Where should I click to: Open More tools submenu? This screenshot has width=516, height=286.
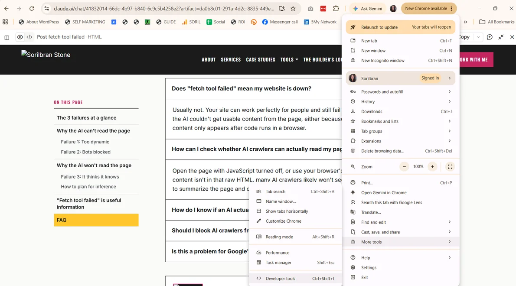[x=401, y=242]
